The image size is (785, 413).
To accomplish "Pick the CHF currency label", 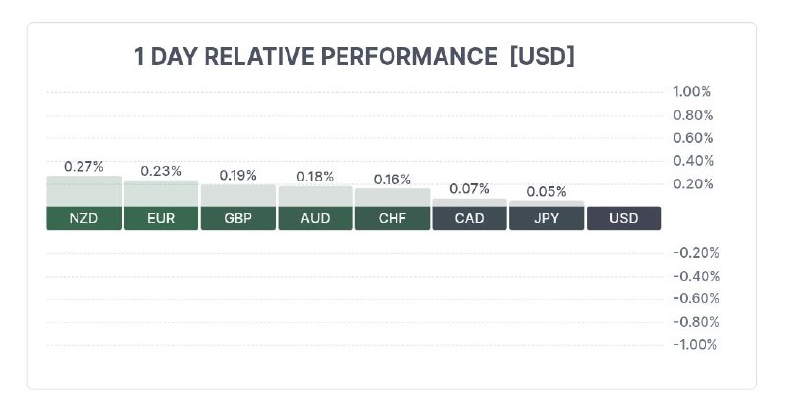I will coord(392,218).
